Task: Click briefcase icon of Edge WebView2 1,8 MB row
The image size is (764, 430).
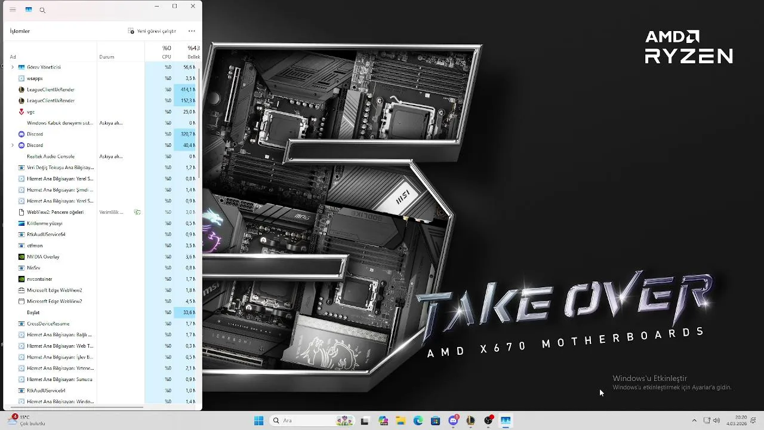Action: (x=21, y=290)
